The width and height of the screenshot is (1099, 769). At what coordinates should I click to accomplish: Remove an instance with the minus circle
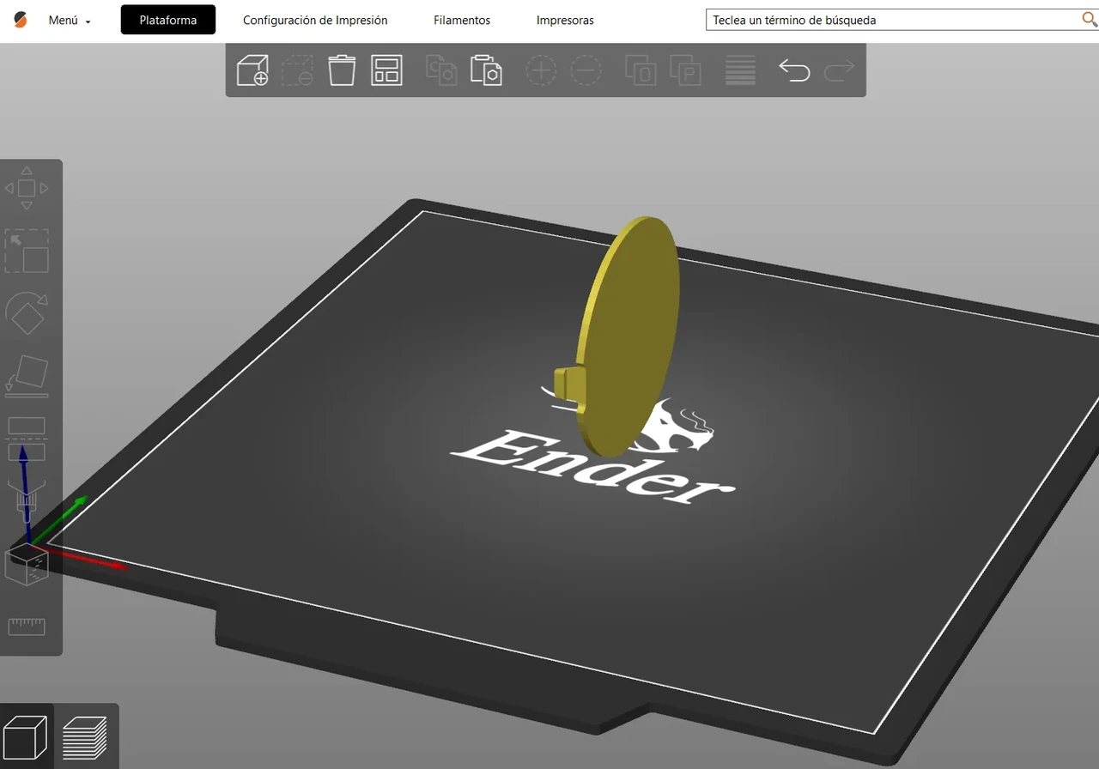point(586,70)
